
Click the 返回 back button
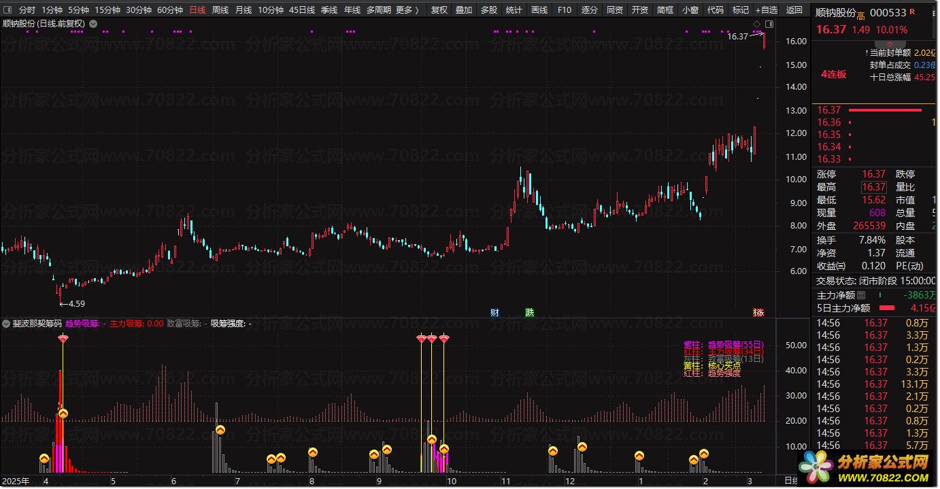click(x=794, y=10)
